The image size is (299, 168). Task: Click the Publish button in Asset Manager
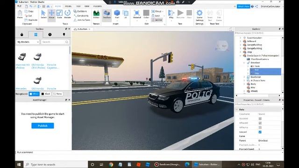(43, 126)
